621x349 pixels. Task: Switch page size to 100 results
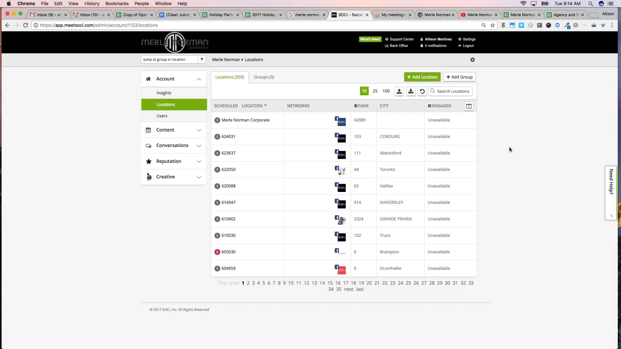click(386, 91)
